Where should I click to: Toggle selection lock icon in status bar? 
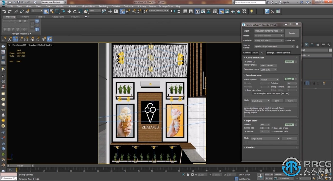click(188, 174)
